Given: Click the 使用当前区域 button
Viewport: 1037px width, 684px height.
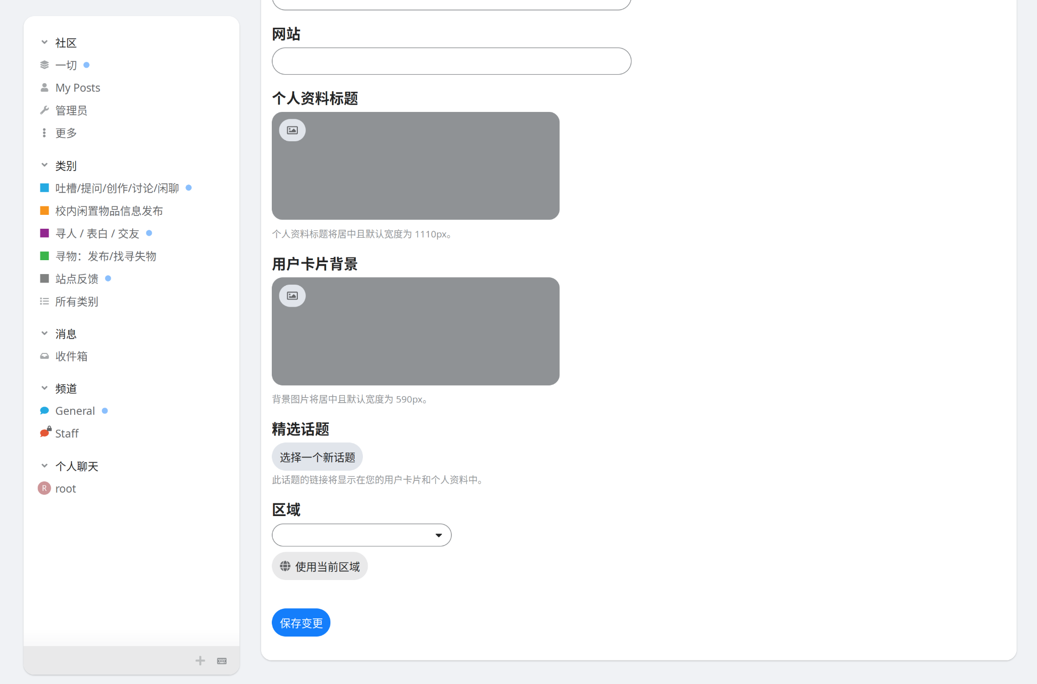Looking at the screenshot, I should (320, 566).
